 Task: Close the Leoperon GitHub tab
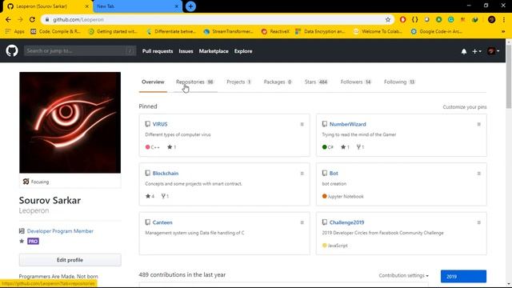pyautogui.click(x=87, y=6)
